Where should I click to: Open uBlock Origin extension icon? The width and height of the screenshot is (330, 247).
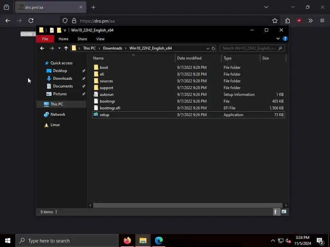[x=299, y=20]
